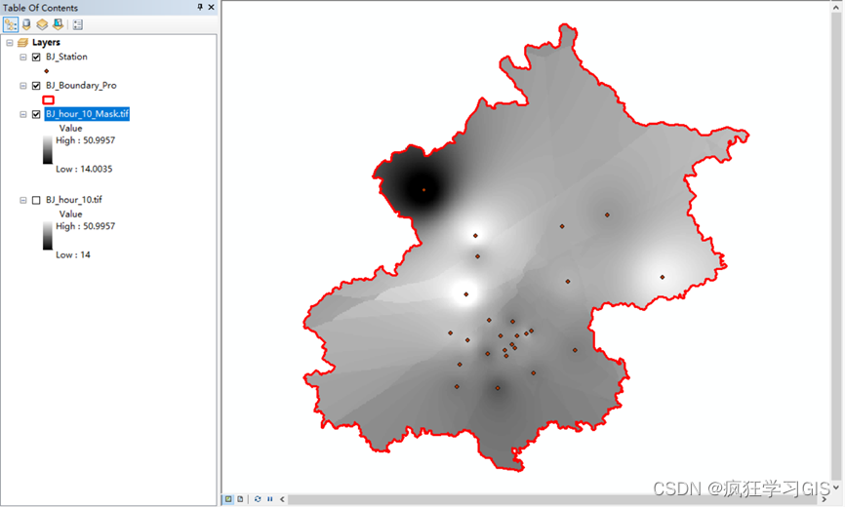Select List By Drawing Order view
This screenshot has height=507, width=845.
pos(10,24)
